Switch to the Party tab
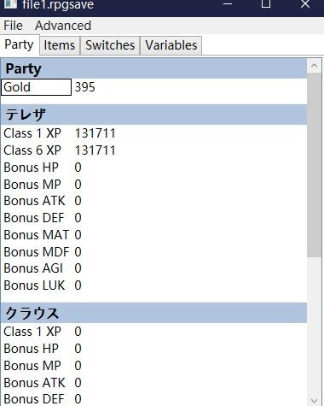The height and width of the screenshot is (406, 324). point(19,44)
